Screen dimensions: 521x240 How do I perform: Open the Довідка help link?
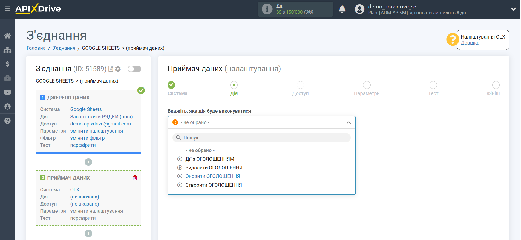(x=470, y=43)
